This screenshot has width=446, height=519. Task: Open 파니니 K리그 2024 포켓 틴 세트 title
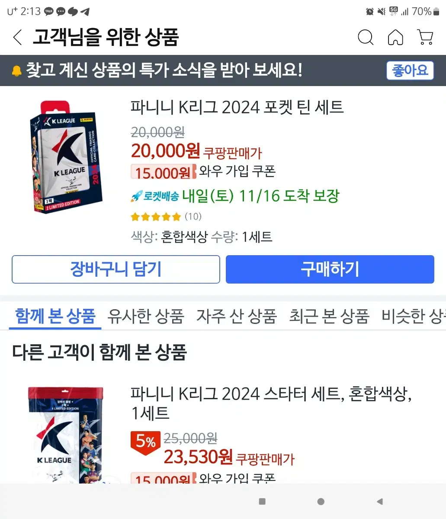click(237, 107)
